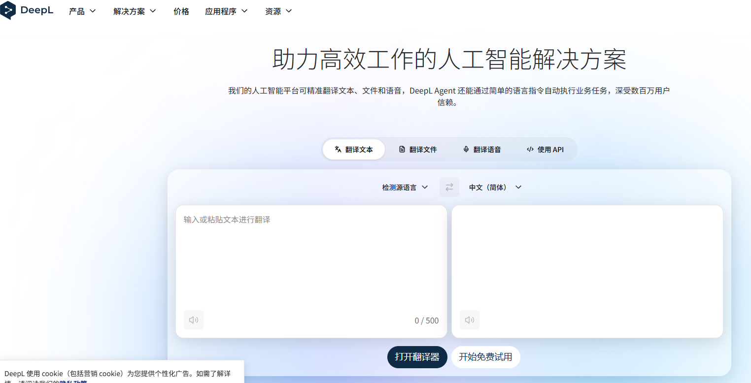The width and height of the screenshot is (751, 383).
Task: Expand the 产品 menu chevron
Action: click(x=94, y=11)
